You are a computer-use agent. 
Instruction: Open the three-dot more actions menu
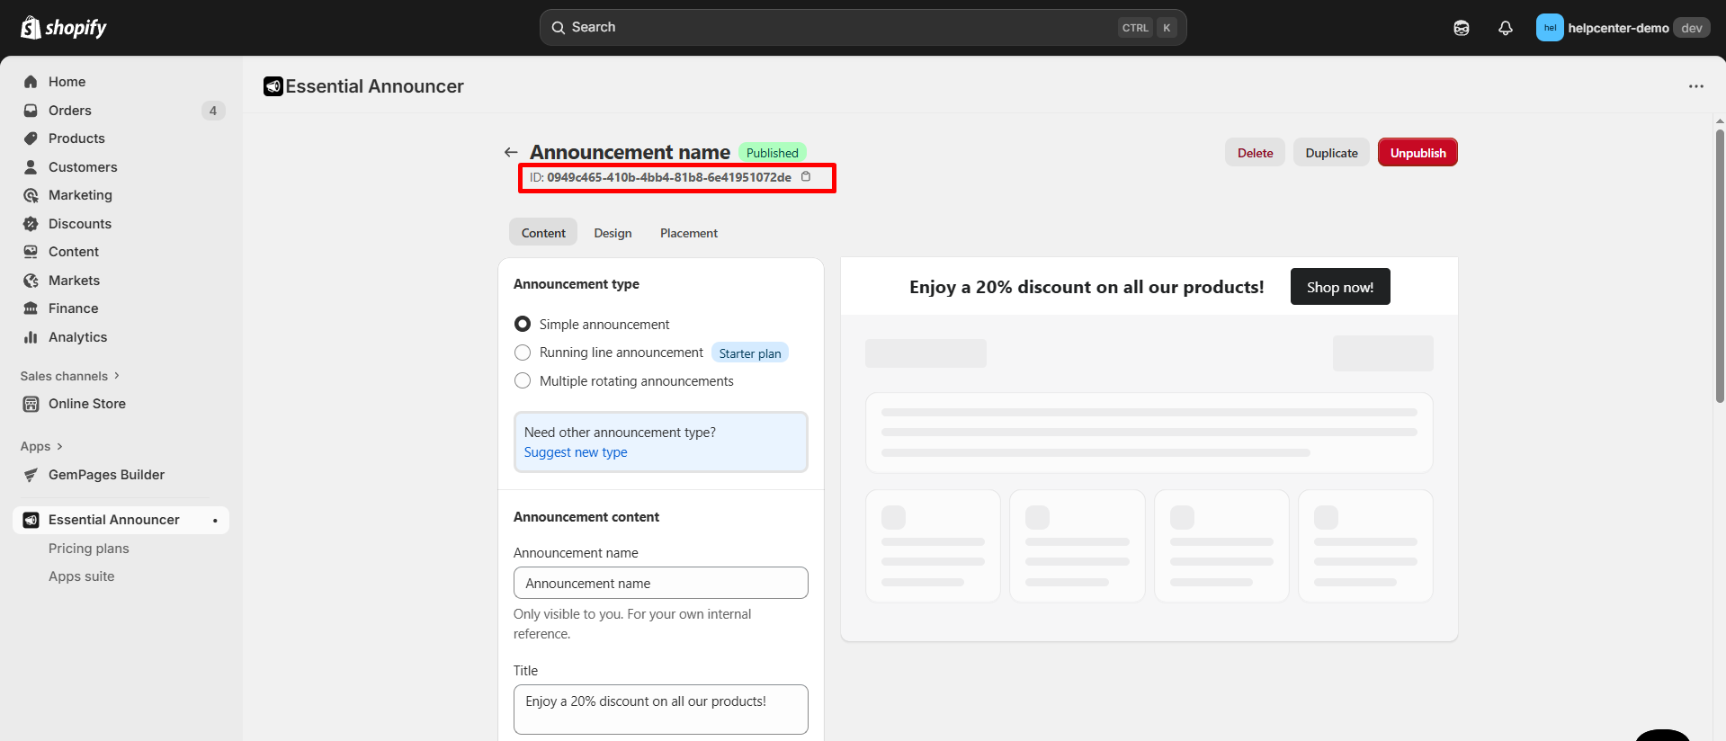(x=1695, y=86)
